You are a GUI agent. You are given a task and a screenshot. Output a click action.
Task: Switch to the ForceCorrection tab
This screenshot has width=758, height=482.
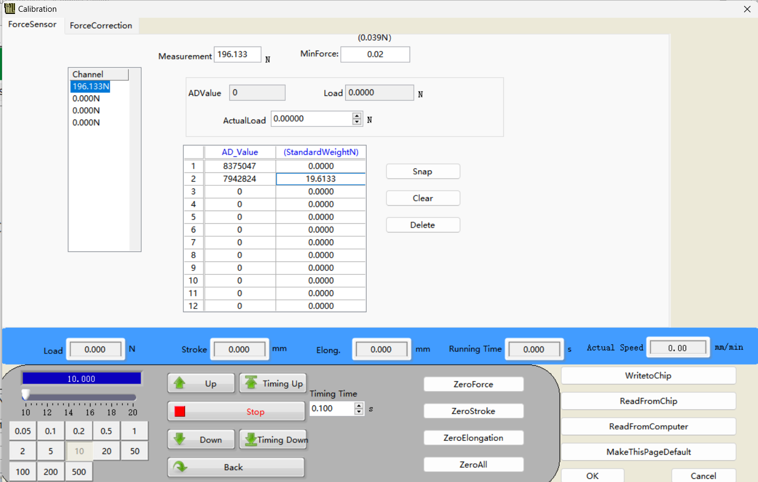(101, 26)
